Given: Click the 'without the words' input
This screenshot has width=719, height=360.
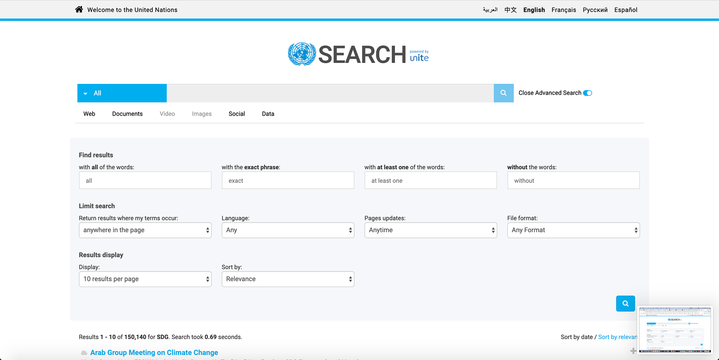Looking at the screenshot, I should pyautogui.click(x=573, y=181).
